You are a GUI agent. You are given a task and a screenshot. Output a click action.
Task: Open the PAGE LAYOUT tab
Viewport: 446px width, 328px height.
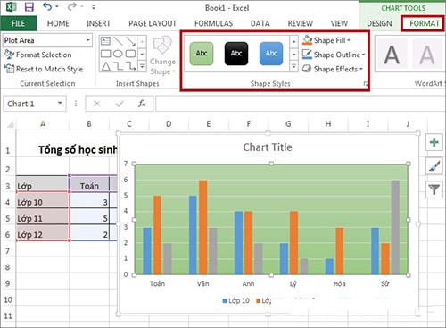click(153, 23)
